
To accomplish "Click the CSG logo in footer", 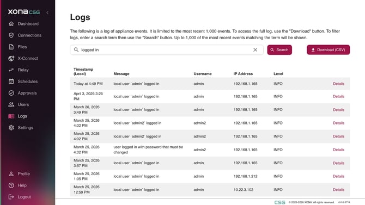I will (x=279, y=202).
